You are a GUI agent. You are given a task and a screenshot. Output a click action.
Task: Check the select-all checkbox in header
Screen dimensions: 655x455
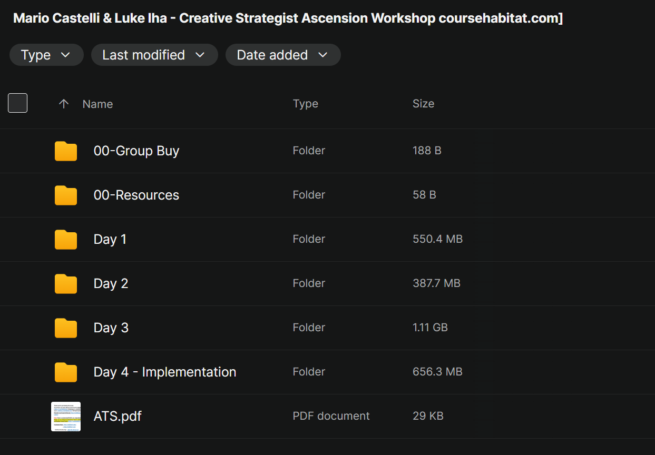[x=18, y=103]
